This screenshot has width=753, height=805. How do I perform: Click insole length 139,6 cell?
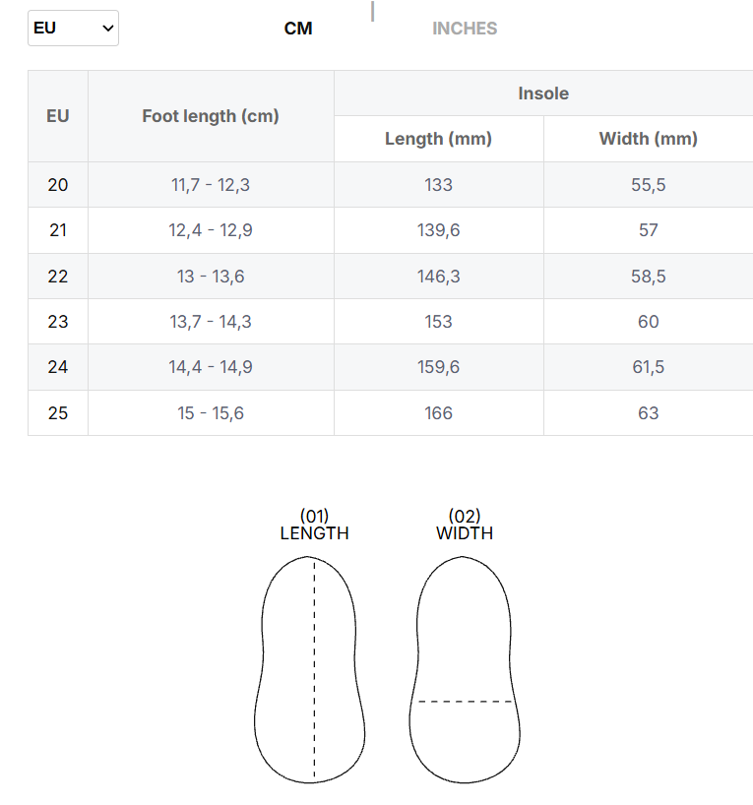coord(439,230)
